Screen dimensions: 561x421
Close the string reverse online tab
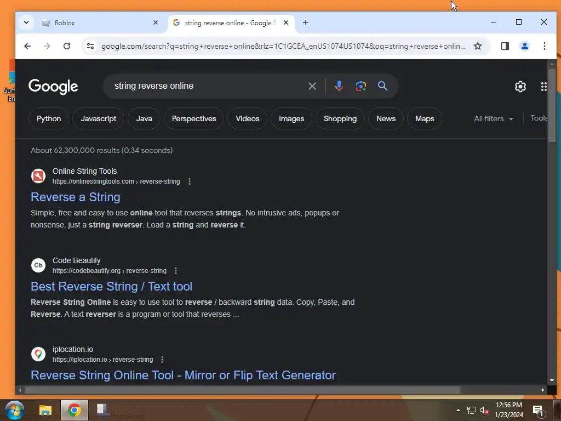[286, 22]
